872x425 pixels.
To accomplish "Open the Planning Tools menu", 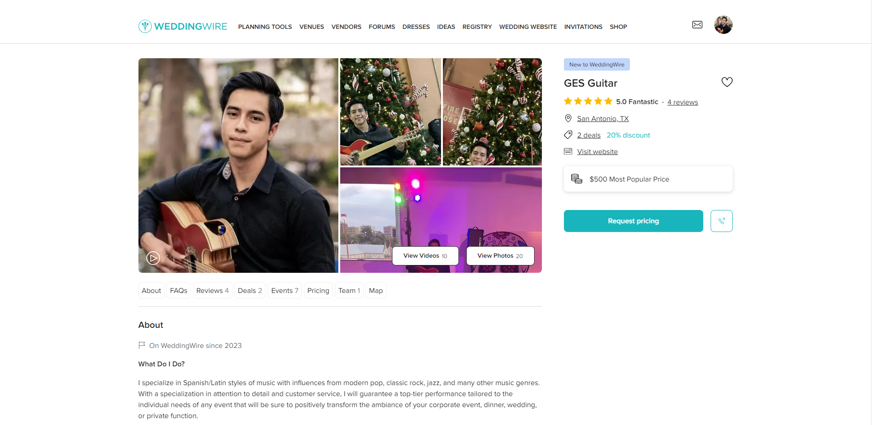I will (265, 27).
